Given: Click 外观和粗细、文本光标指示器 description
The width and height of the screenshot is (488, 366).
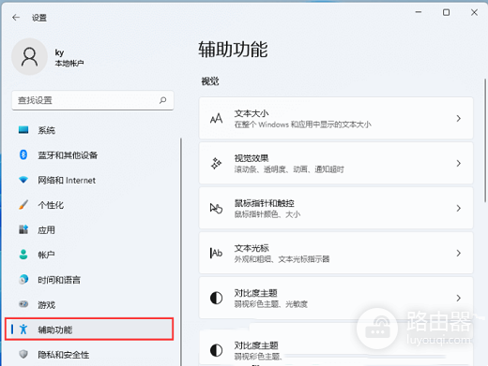Looking at the screenshot, I should point(282,259).
